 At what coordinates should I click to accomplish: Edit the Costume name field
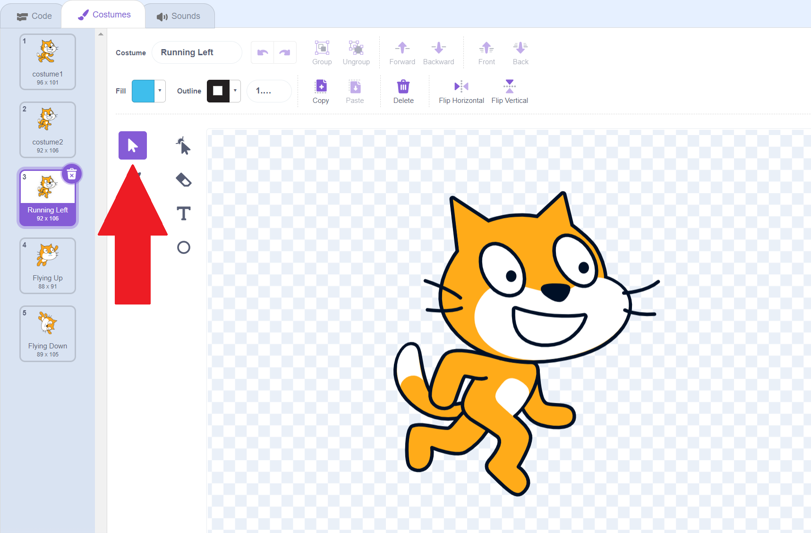click(x=197, y=52)
